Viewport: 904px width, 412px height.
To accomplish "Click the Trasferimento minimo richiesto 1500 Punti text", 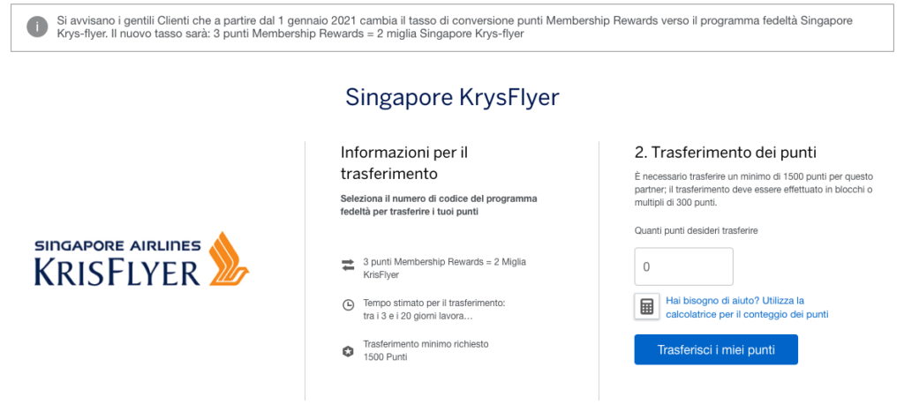I will [x=426, y=350].
